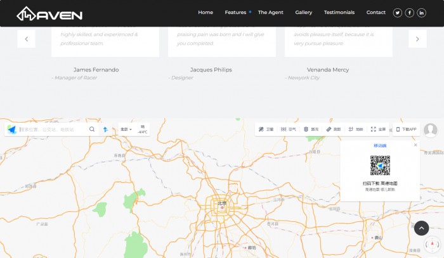Image resolution: width=444 pixels, height=258 pixels.
Task: Select Venanda Mercy testimonial name
Action: tap(328, 70)
